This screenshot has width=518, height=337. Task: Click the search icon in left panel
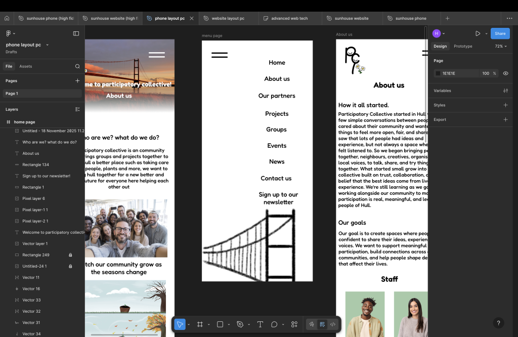pos(77,66)
